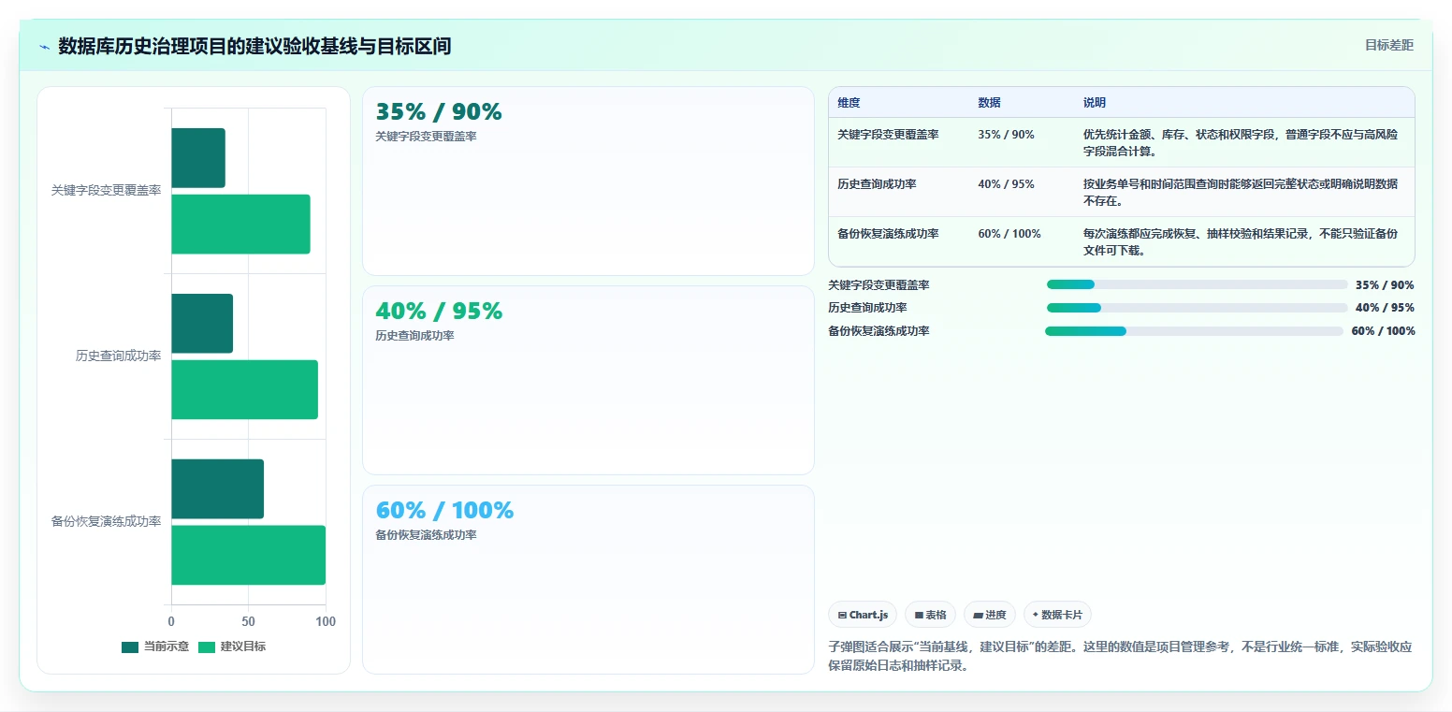Click the 备份恢复演练成功率 y-axis label in chart
This screenshot has width=1452, height=712.
(x=106, y=521)
